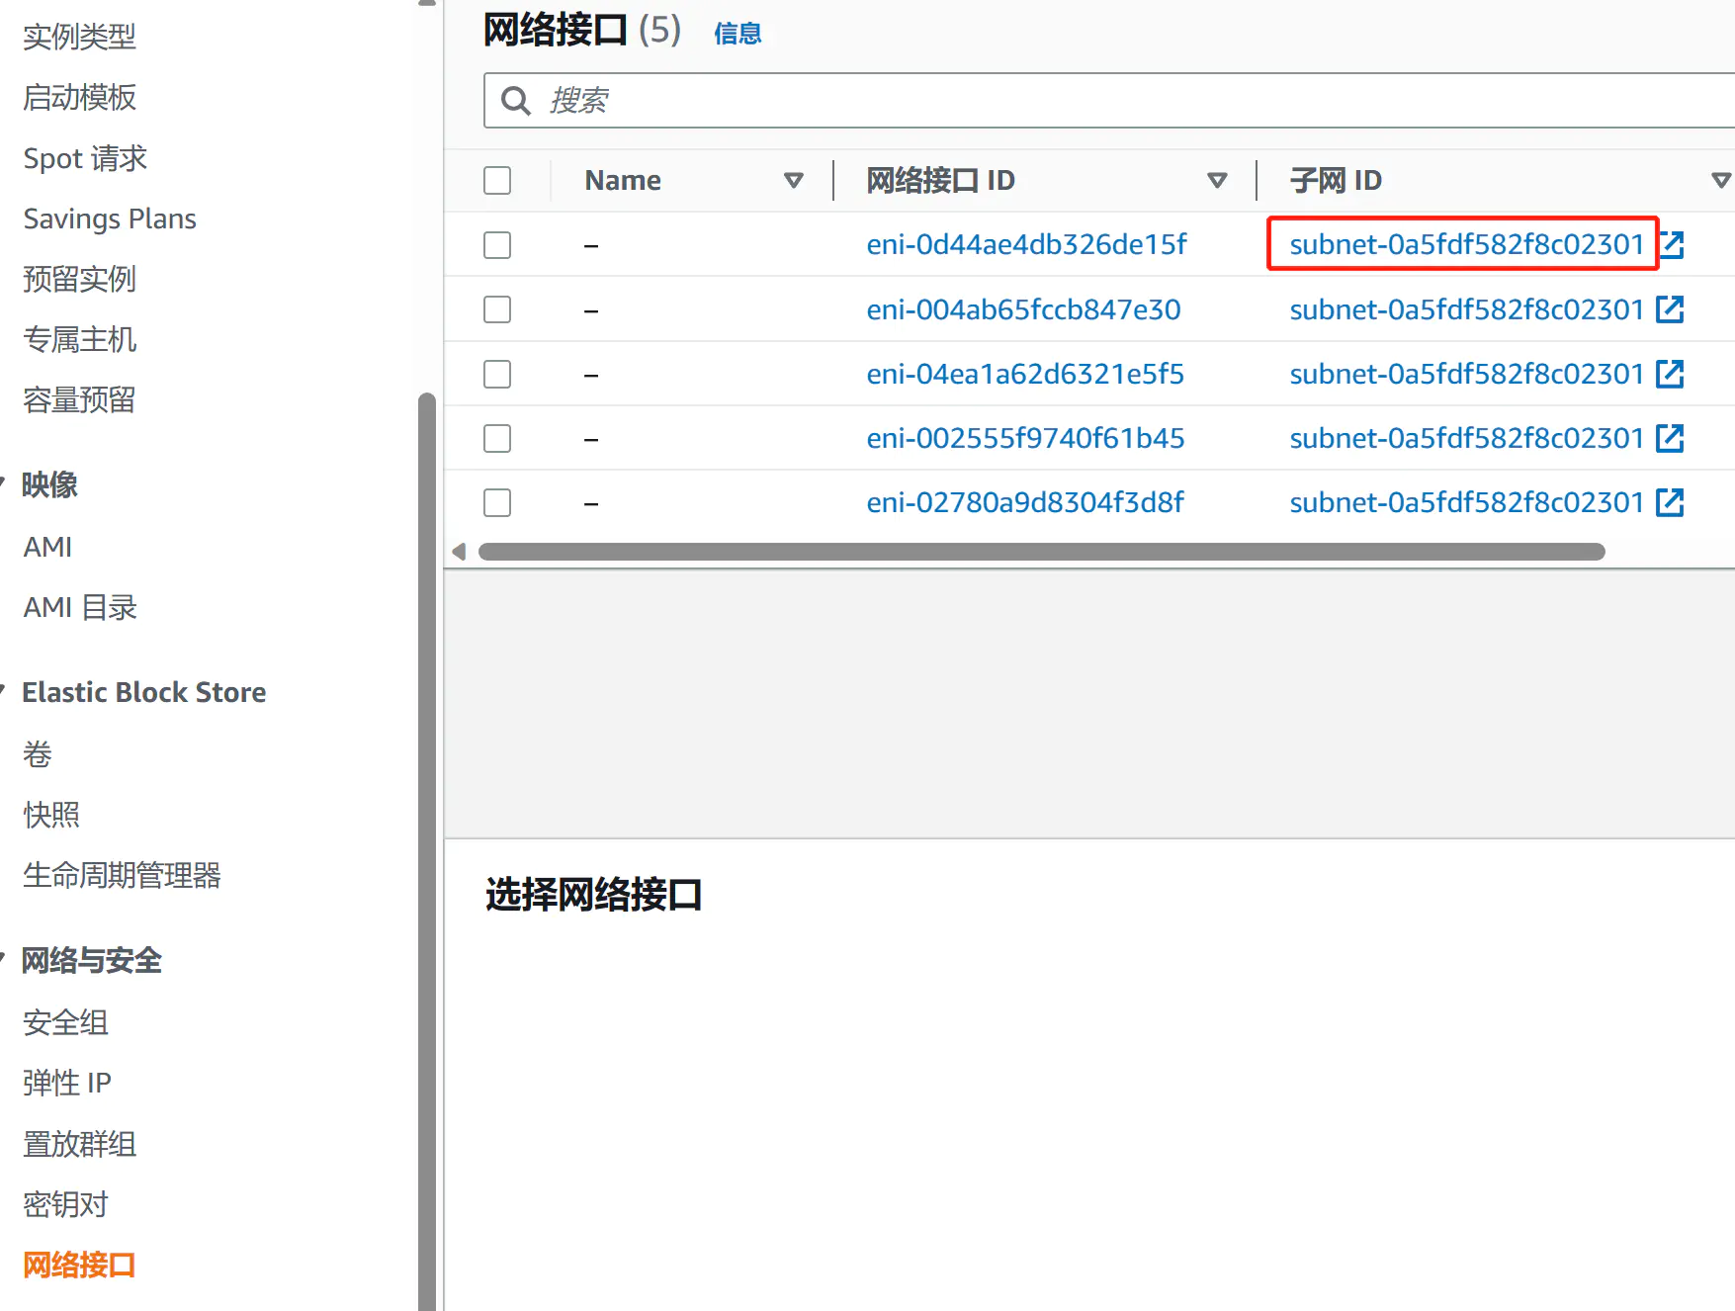This screenshot has width=1735, height=1311.
Task: Open interface eni-002555f9740f61b45
Action: [1025, 438]
